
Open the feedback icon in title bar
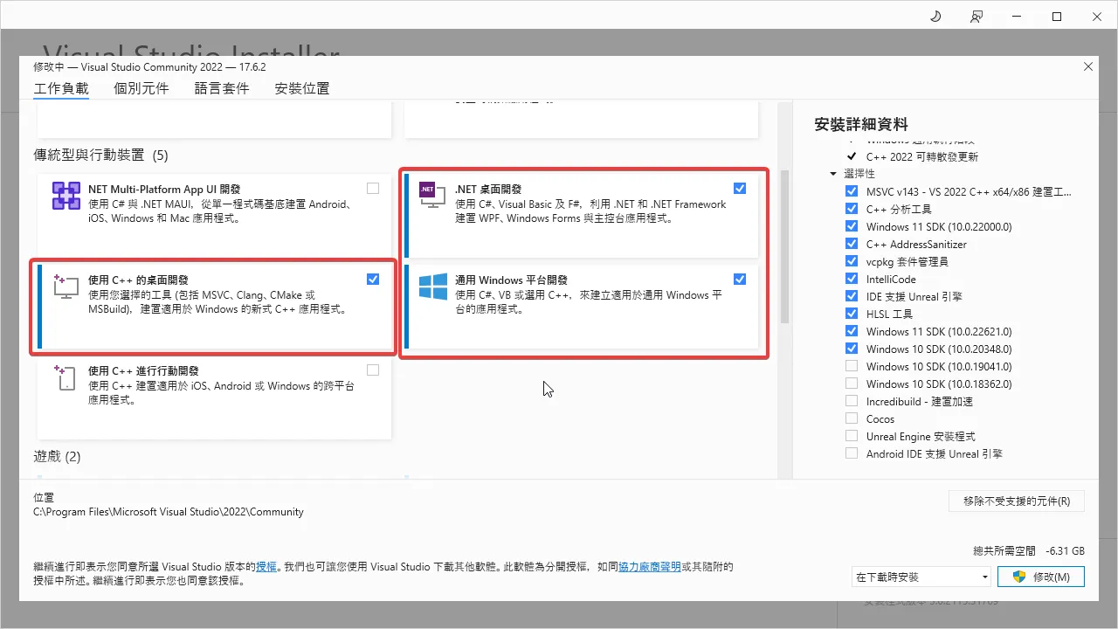pyautogui.click(x=976, y=16)
